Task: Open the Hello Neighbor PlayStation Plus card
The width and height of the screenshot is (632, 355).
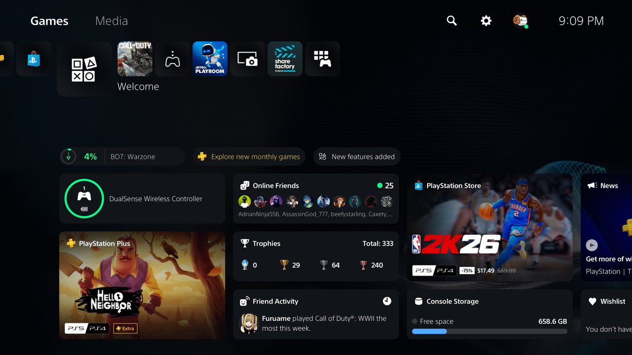Action: (x=142, y=285)
